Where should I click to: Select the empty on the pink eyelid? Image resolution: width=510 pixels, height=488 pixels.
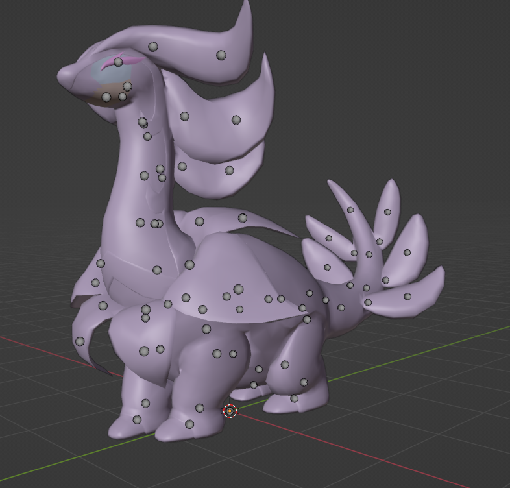118,62
